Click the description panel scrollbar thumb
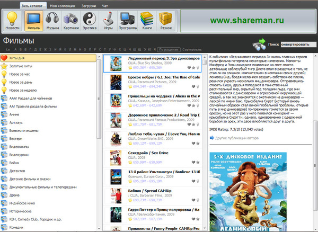 point(315,166)
